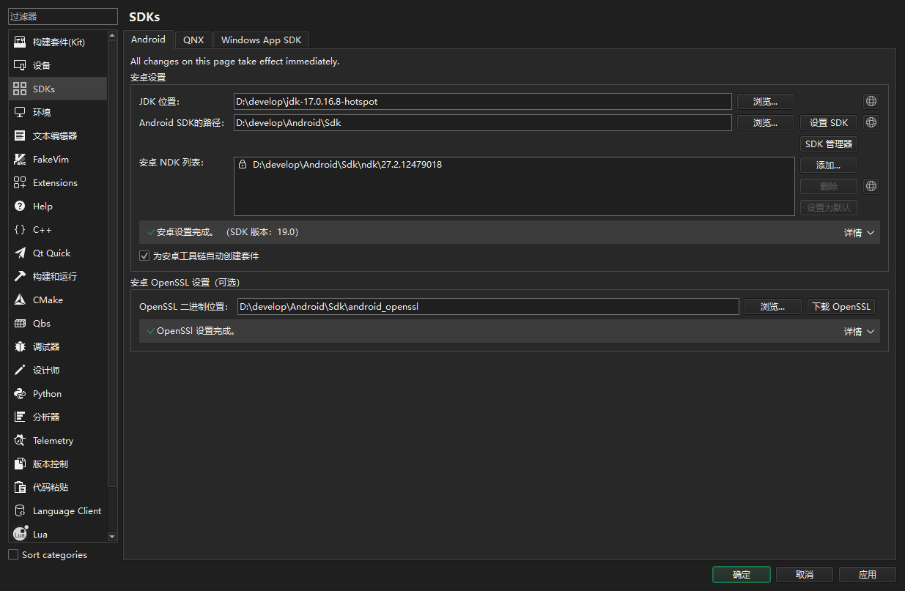Expand 详情 for 安卓设置完成 status
The image size is (905, 591).
[859, 232]
